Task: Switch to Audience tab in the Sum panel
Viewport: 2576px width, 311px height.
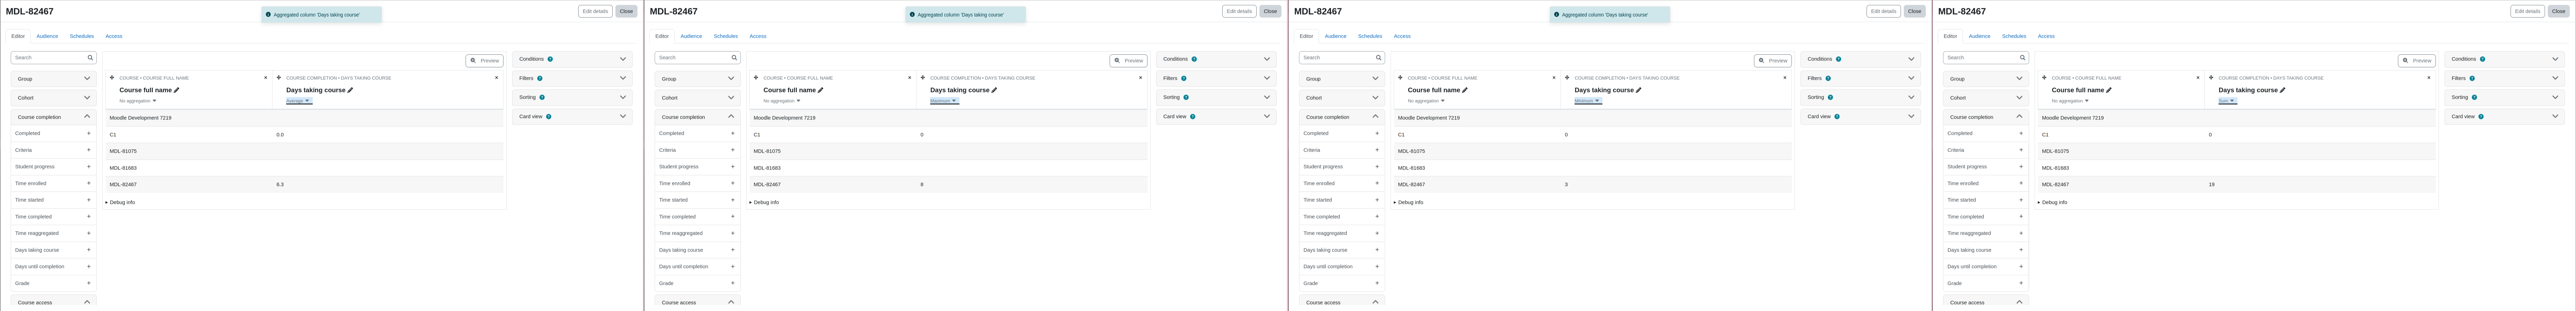Action: [1979, 36]
